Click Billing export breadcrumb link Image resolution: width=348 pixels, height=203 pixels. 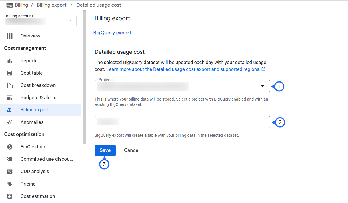click(x=52, y=5)
